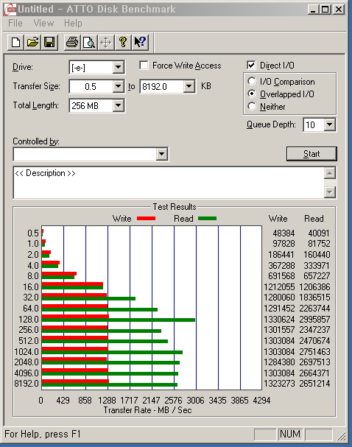This screenshot has width=352, height=447.
Task: Open the Total Length 256 MB dropdown
Action: click(x=118, y=106)
